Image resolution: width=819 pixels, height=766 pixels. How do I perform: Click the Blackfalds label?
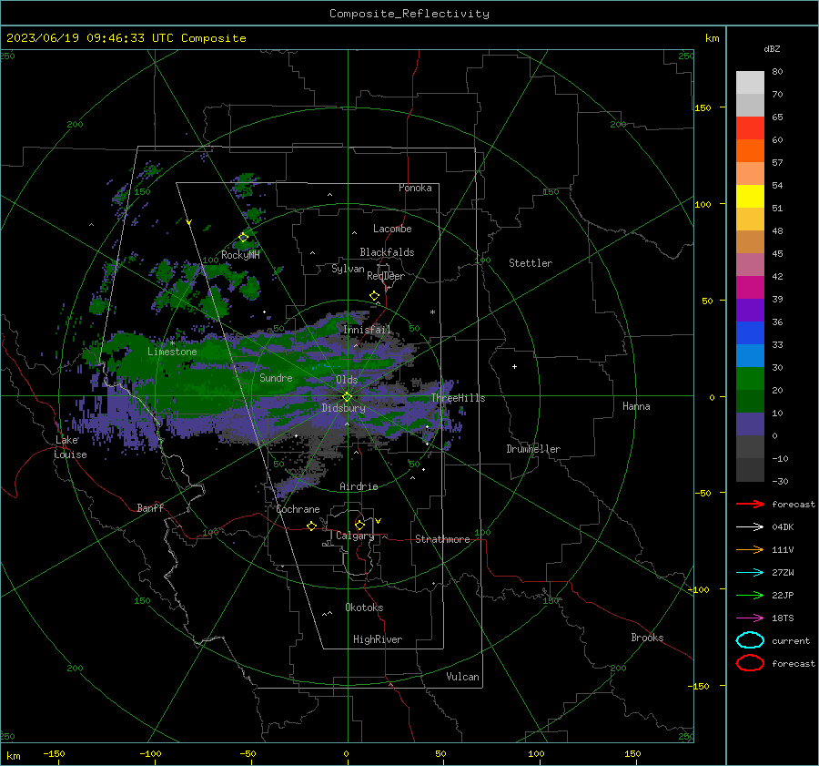click(387, 252)
